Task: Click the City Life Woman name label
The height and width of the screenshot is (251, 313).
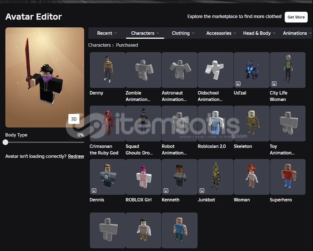Action: (279, 96)
